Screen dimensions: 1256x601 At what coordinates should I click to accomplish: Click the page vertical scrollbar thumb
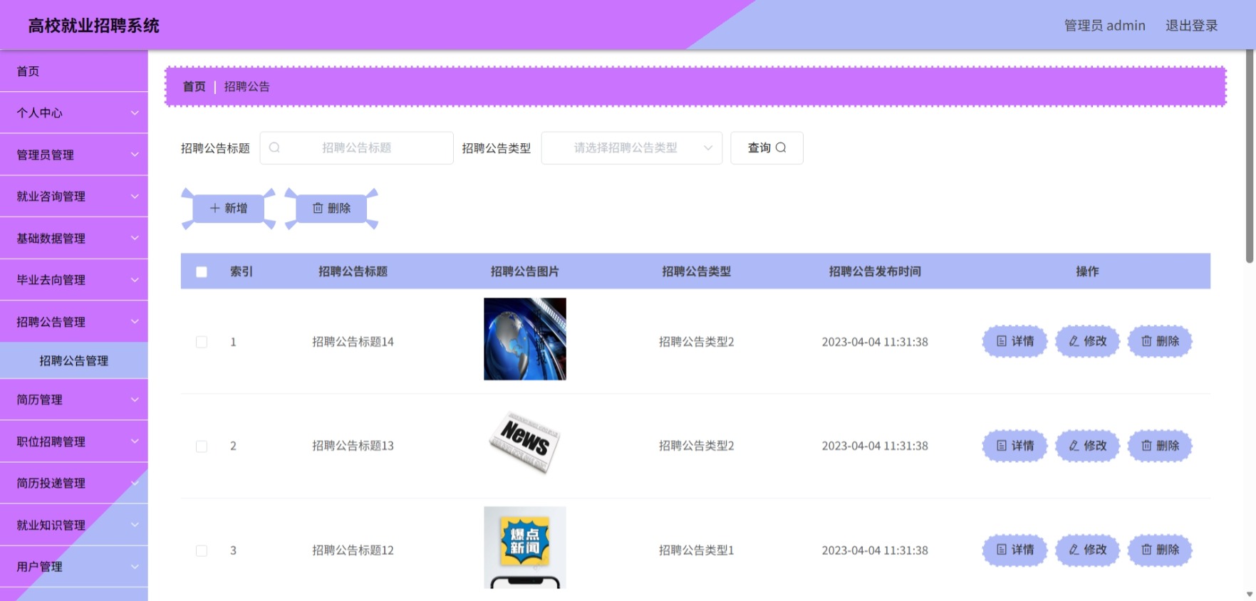coord(1250,157)
